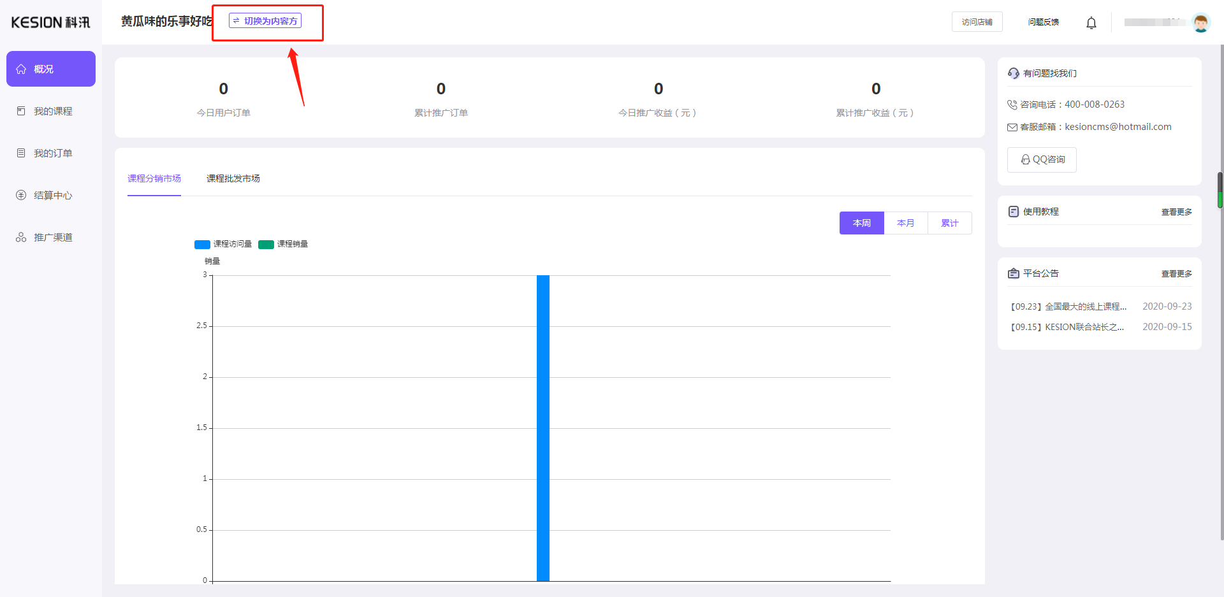Viewport: 1224px width, 597px height.
Task: Click the QQ咨询 button
Action: point(1042,160)
